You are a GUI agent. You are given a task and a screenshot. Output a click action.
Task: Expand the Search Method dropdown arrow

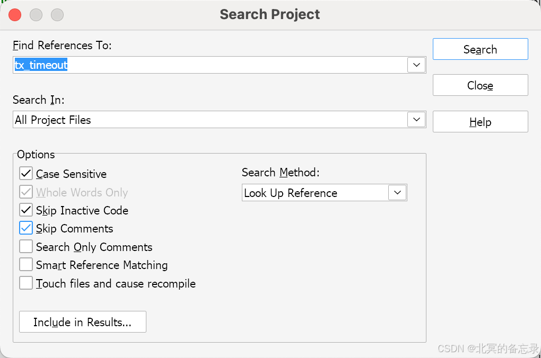(x=397, y=193)
